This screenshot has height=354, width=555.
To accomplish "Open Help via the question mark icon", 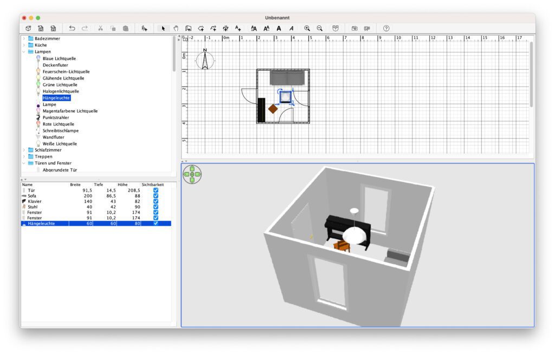I will [x=386, y=28].
